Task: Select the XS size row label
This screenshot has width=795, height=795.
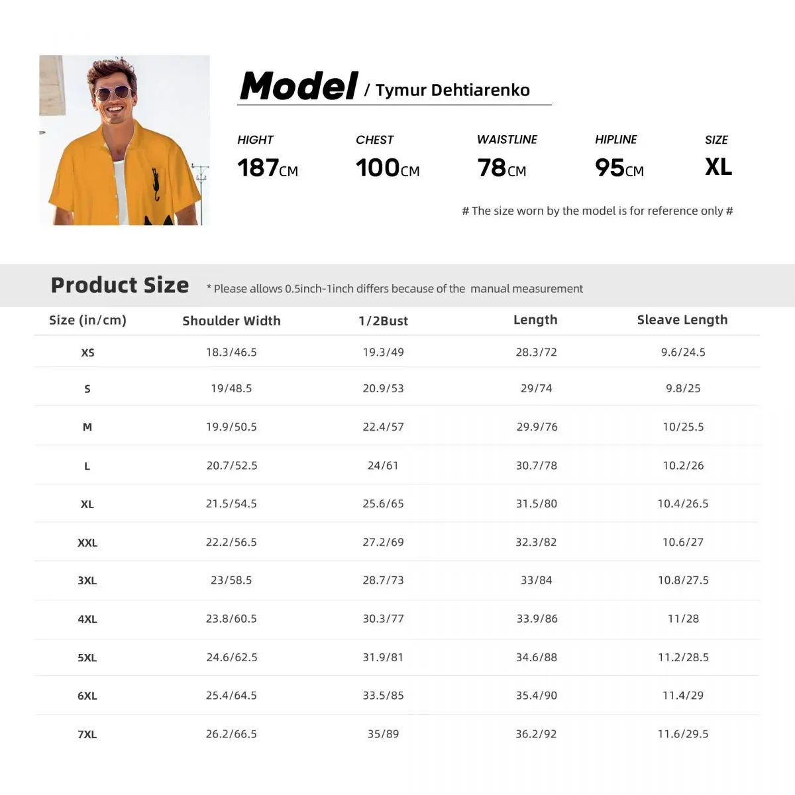Action: click(87, 352)
